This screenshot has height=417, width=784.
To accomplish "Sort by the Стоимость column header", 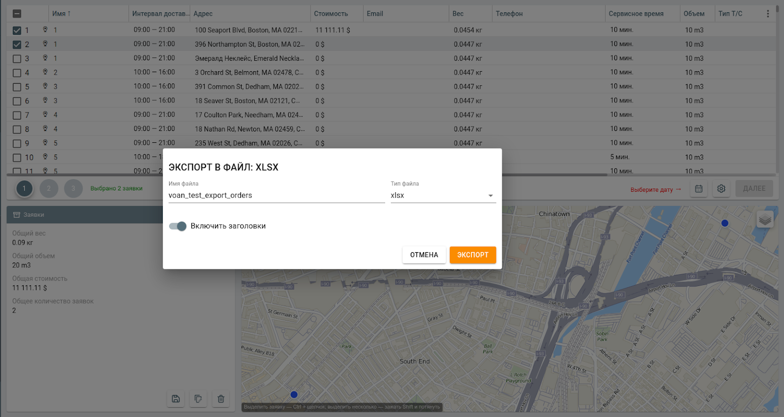I will click(x=331, y=14).
